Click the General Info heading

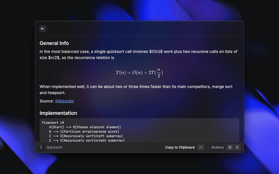[x=54, y=43]
